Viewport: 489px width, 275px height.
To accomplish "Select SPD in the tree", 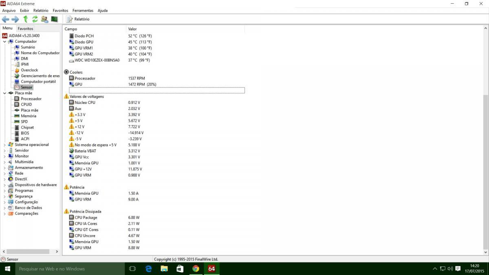I will point(24,122).
